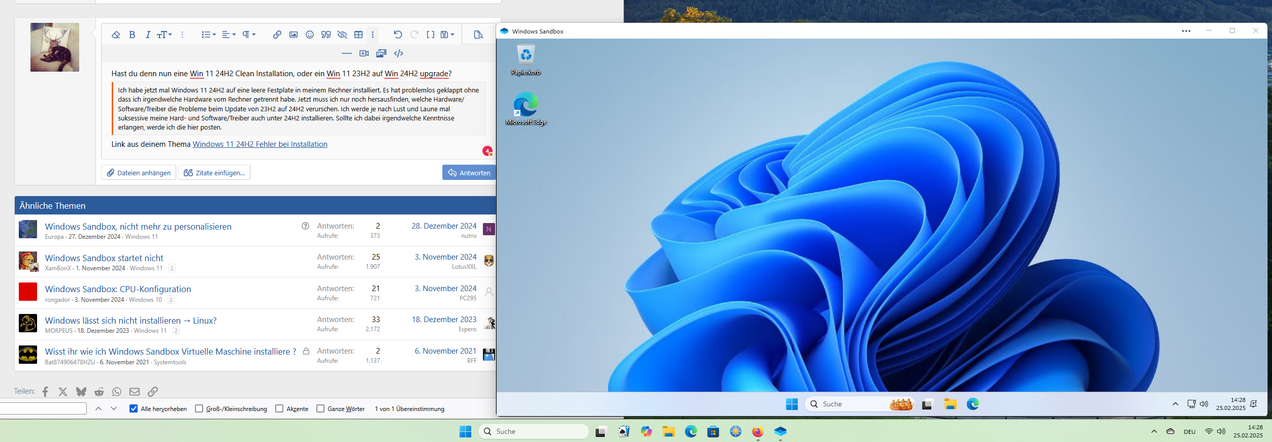Click the Sandbox taskbar Suche box
Viewport: 1272px width, 442px height.
tap(860, 404)
